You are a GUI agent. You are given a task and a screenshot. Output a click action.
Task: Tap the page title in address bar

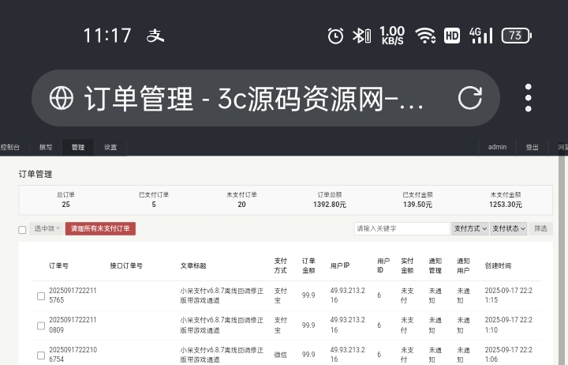[253, 98]
